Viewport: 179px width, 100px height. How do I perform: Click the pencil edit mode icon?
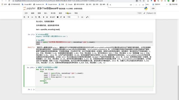[144, 13]
